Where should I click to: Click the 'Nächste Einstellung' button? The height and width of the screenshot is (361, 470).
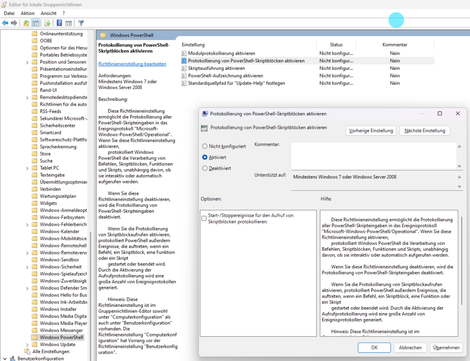click(x=425, y=131)
